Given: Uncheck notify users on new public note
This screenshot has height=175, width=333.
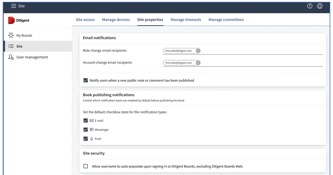Looking at the screenshot, I should coord(86,80).
